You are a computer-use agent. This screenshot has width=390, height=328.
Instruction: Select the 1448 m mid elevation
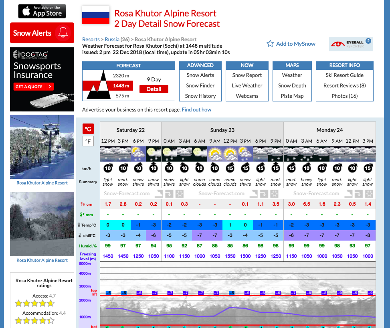click(x=121, y=85)
